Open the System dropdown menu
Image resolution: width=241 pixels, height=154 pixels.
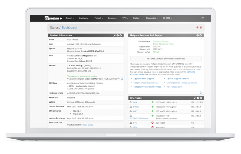pos(70,18)
